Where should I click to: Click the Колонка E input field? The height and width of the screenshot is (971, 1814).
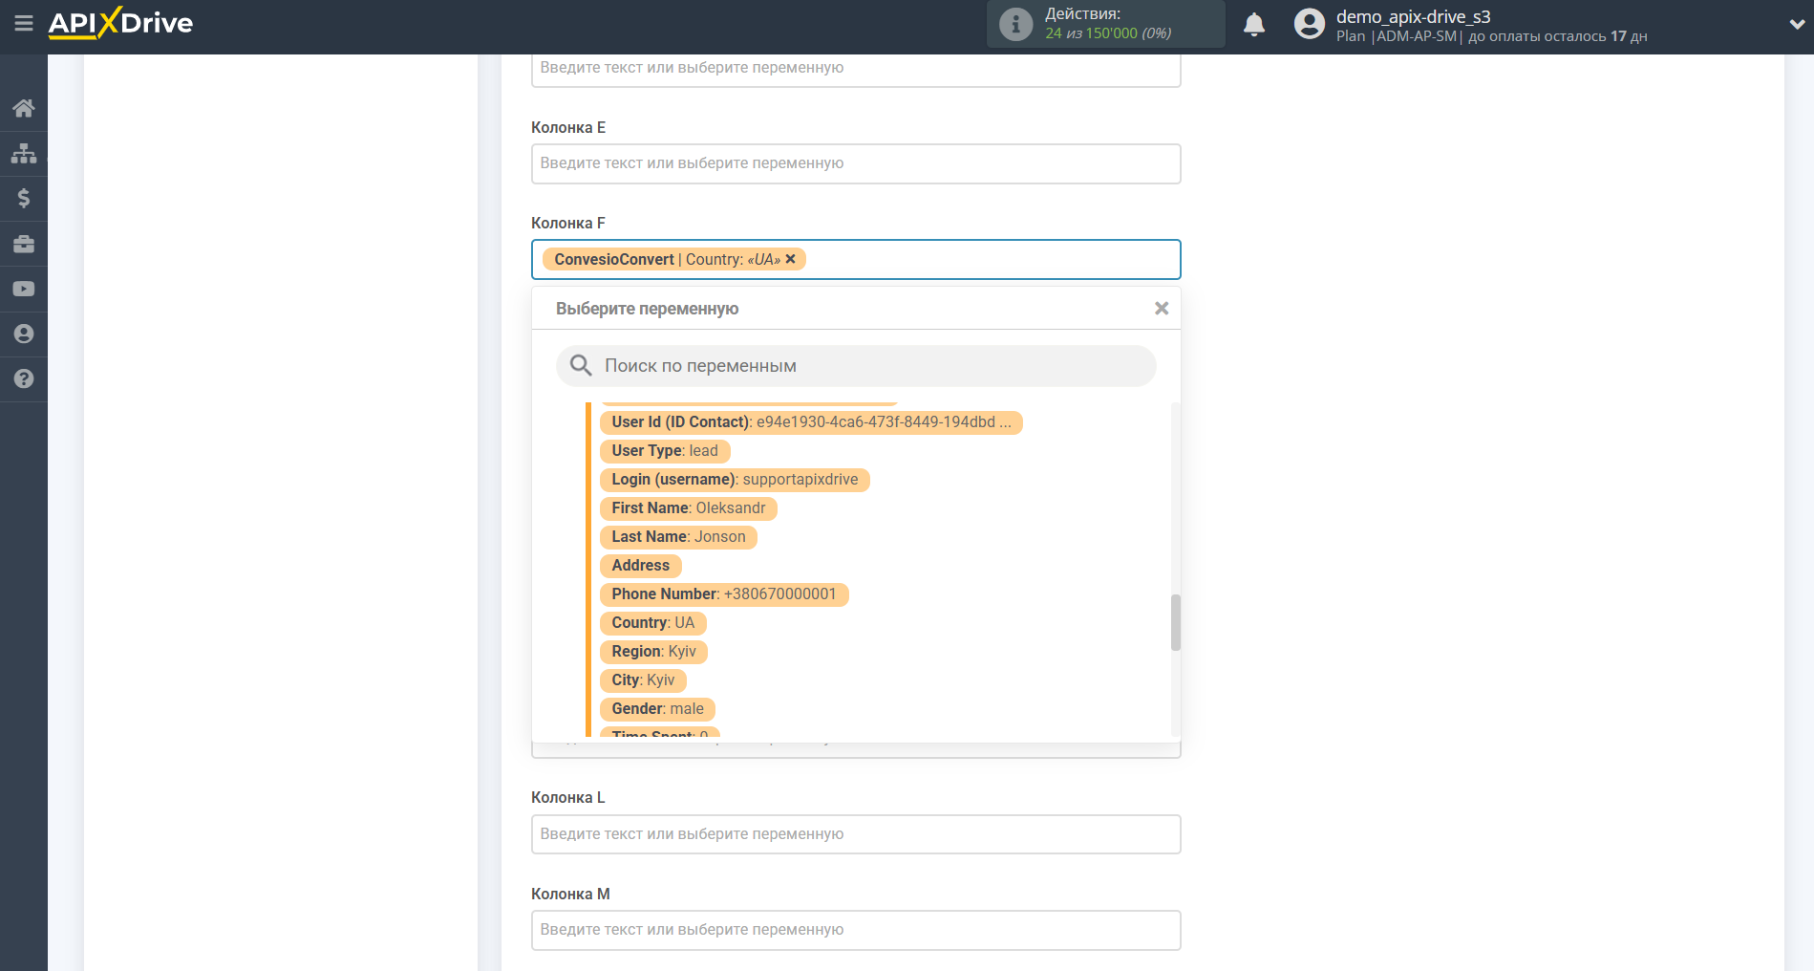[x=855, y=163]
